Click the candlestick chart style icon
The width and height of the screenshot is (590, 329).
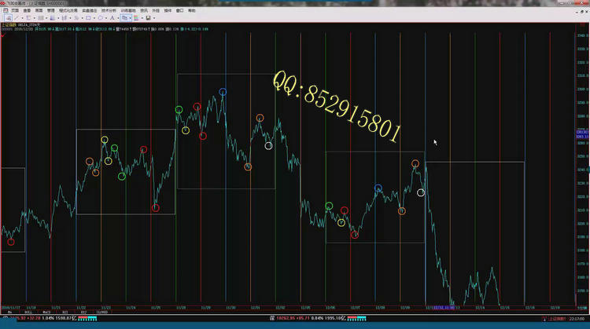(64, 17)
